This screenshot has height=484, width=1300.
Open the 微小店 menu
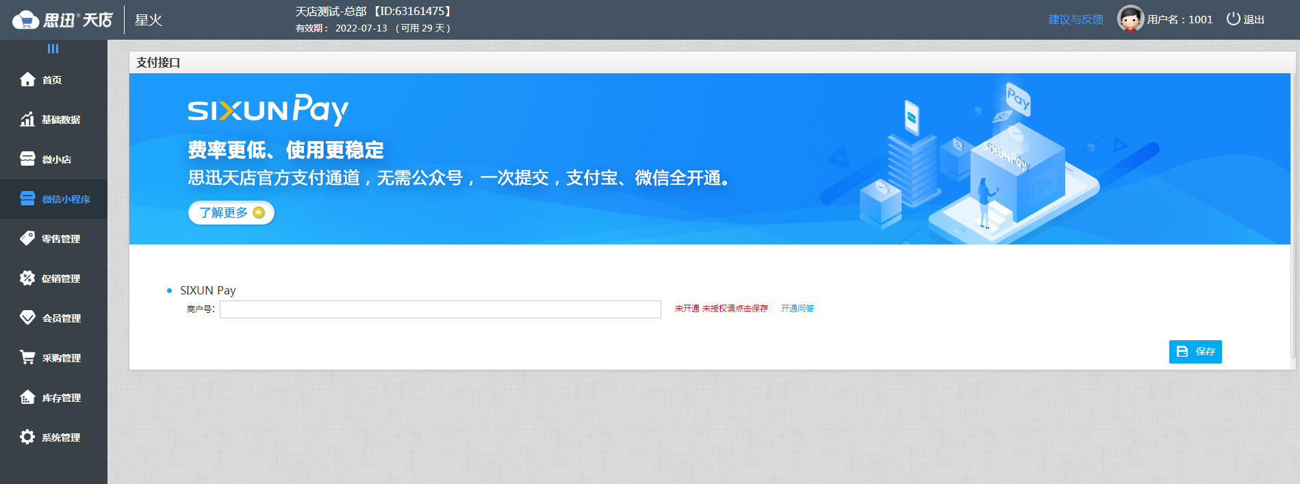click(x=53, y=159)
